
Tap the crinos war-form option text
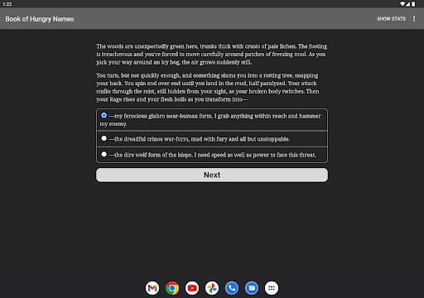(x=200, y=139)
